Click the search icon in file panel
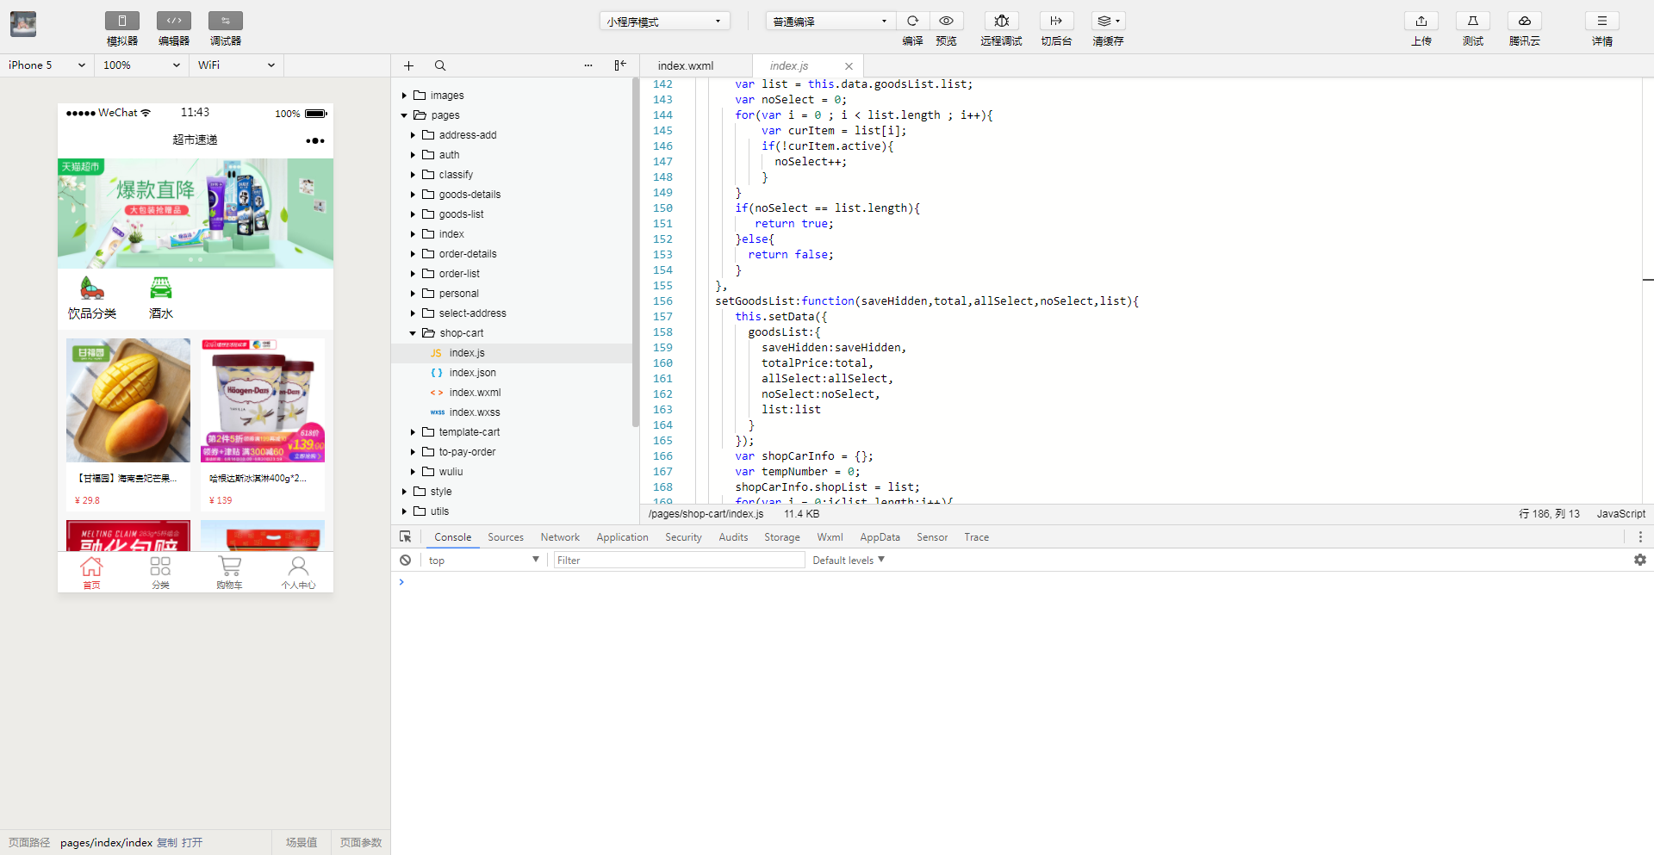 point(440,65)
